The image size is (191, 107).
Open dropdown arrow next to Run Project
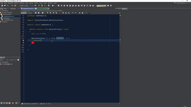[47, 6]
